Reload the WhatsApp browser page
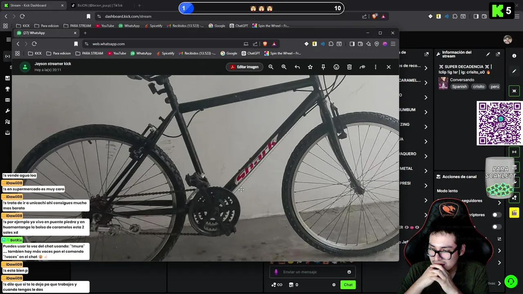523x294 pixels. tap(34, 44)
